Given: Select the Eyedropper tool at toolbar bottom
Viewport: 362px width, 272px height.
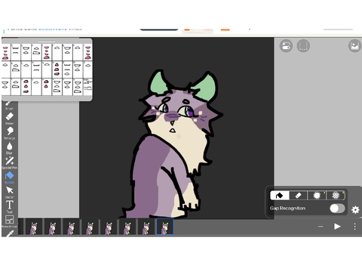Looking at the screenshot, I should pyautogui.click(x=10, y=233).
